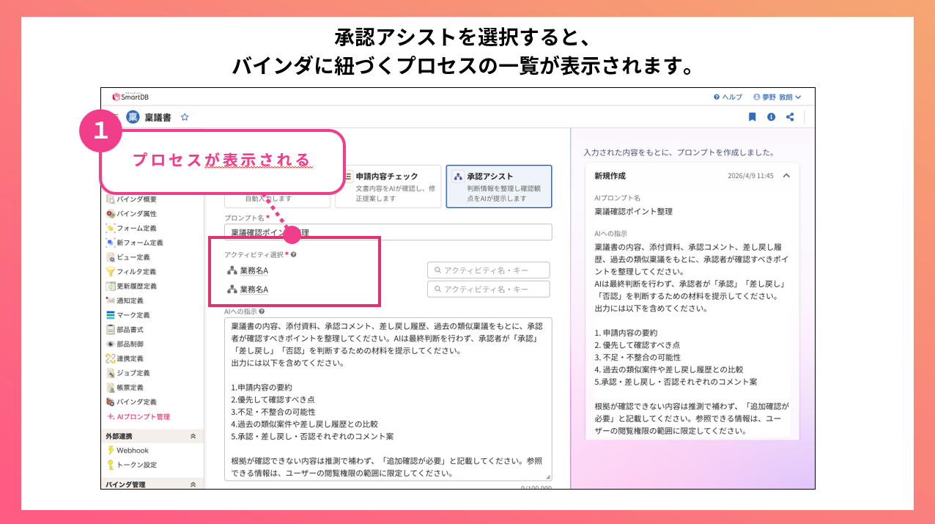
Task: Click the 通知定義 envelope icon
Action: coord(111,300)
